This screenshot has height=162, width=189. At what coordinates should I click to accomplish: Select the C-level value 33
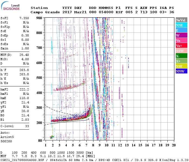point(26,126)
